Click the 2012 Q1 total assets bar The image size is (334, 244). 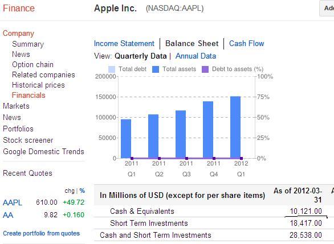click(235, 127)
